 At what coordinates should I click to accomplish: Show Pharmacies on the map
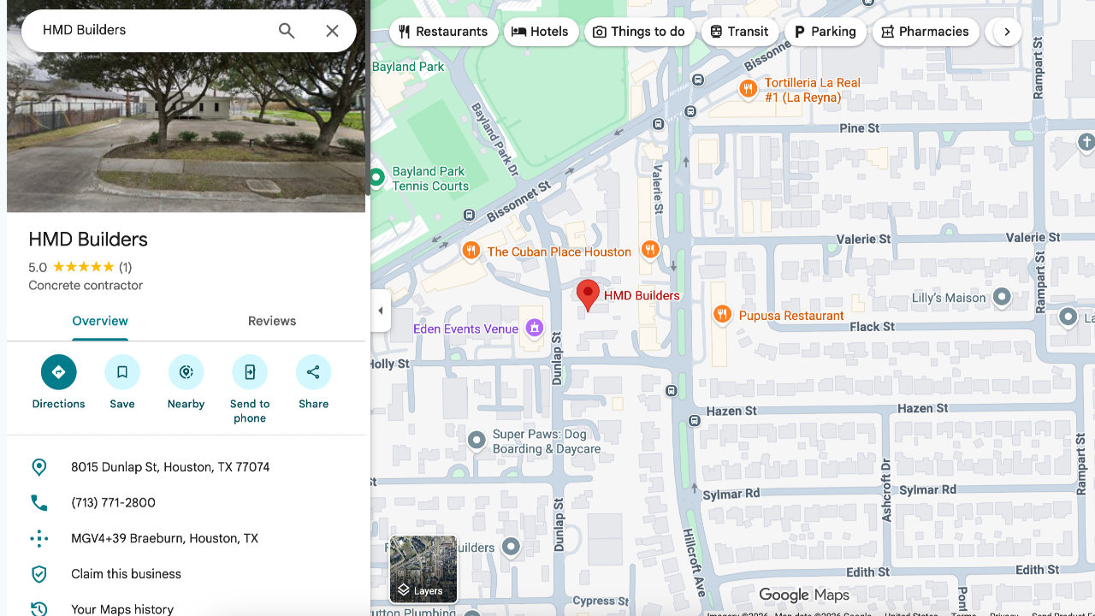point(926,32)
